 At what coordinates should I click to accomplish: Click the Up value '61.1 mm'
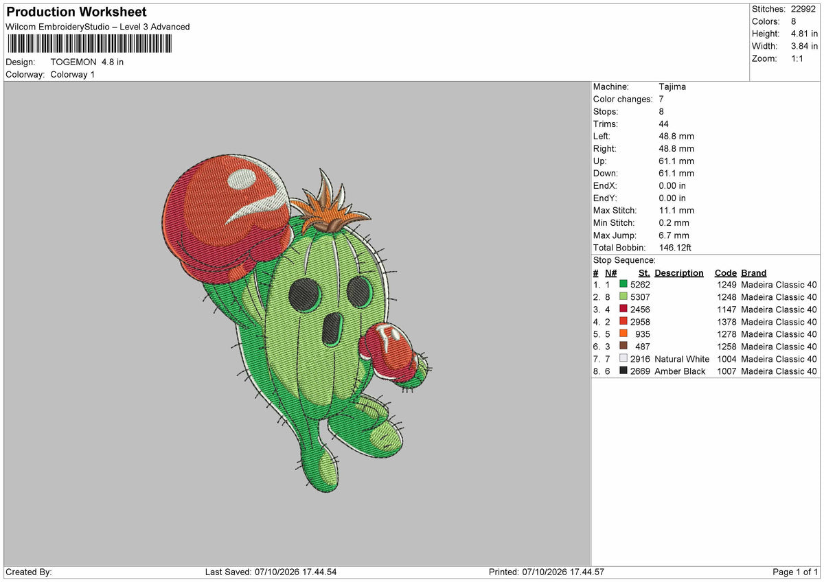[x=676, y=161]
